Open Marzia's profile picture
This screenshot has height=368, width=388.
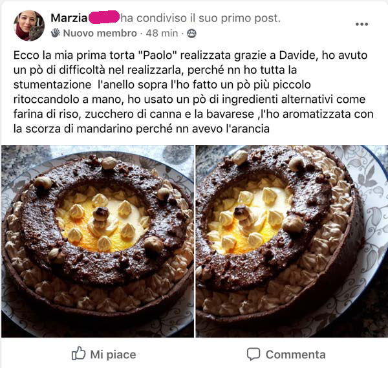[x=29, y=25]
